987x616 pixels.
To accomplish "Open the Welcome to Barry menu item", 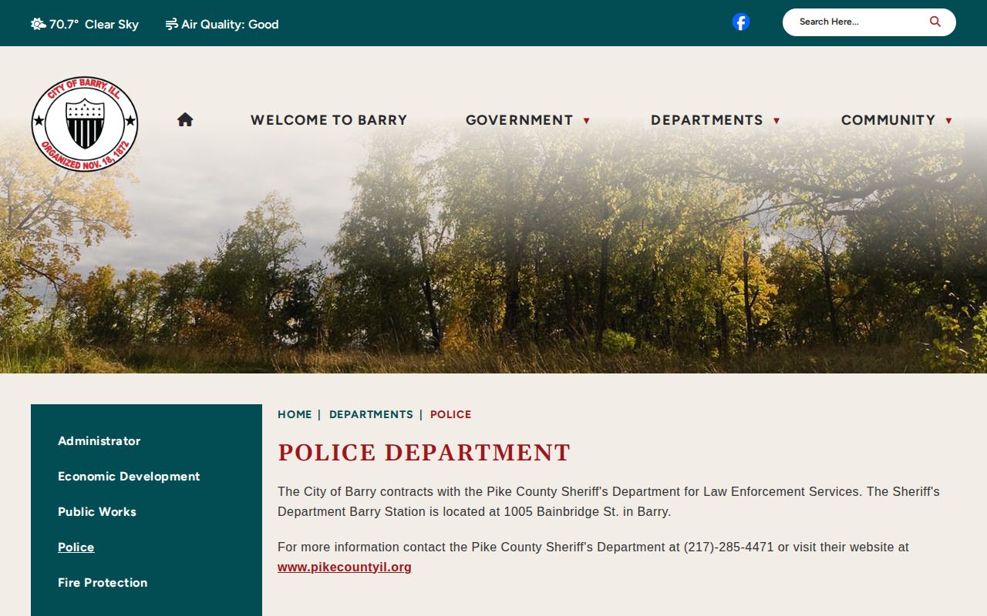I will (328, 120).
